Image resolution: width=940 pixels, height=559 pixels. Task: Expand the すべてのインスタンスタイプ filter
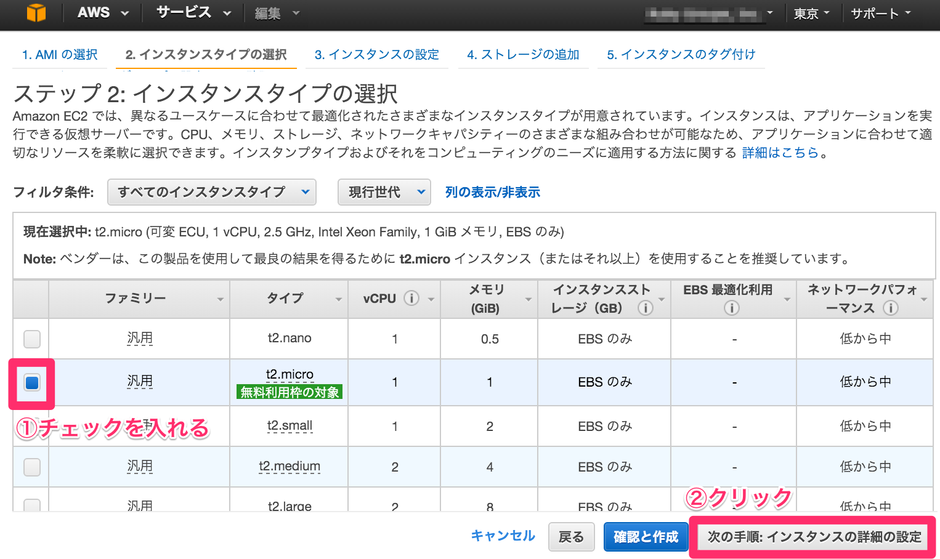(212, 192)
